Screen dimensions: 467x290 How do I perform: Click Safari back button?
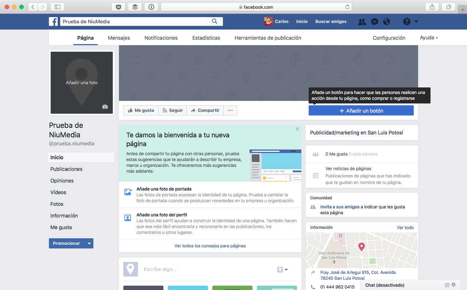tap(33, 7)
